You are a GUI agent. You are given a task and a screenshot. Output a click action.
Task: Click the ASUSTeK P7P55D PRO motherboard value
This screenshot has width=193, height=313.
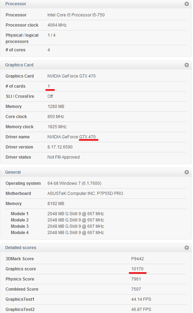86,194
